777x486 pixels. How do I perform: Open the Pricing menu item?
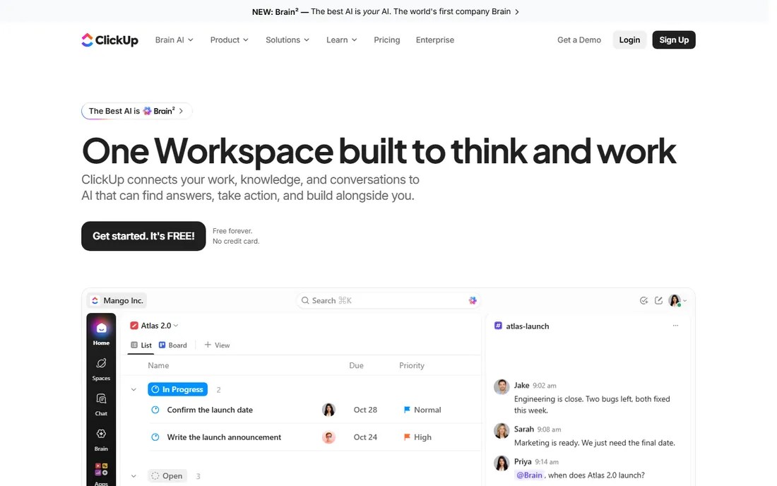(x=386, y=40)
